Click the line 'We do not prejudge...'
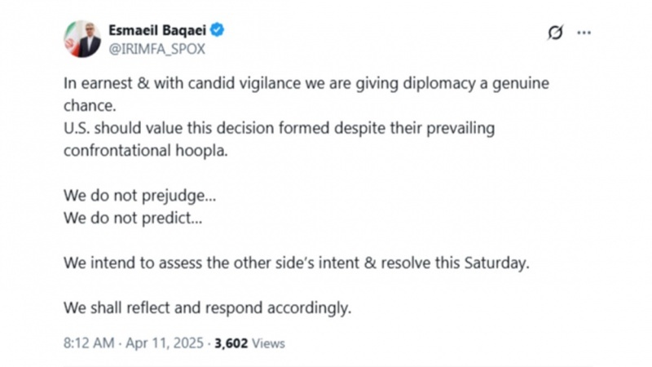 coord(139,196)
